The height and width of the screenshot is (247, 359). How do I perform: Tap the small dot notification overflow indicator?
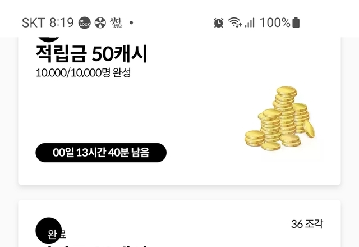coord(131,22)
